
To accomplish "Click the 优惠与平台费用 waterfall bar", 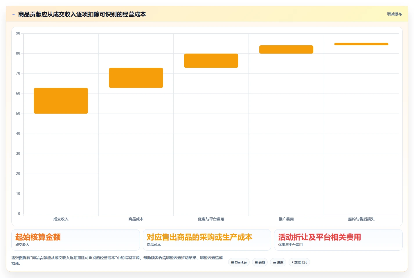I will 211,61.
